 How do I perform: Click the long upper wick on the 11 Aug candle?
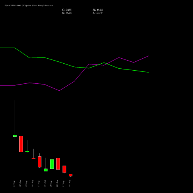(x=15, y=117)
